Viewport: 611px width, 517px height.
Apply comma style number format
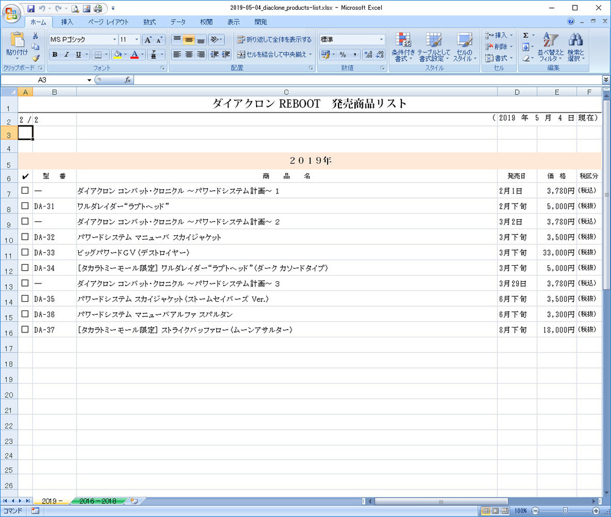[354, 54]
